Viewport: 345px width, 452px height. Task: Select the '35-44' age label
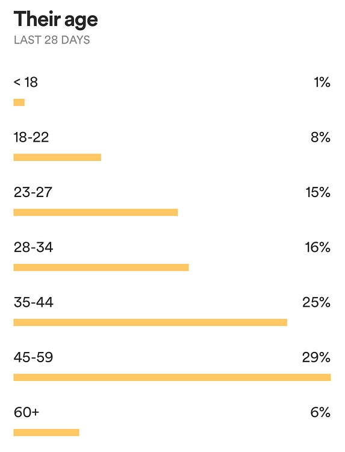pos(33,303)
